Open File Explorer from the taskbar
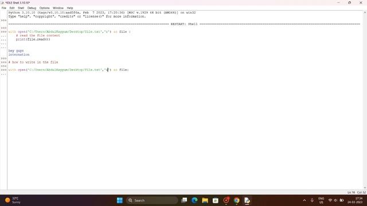367x206 pixels. 205,200
